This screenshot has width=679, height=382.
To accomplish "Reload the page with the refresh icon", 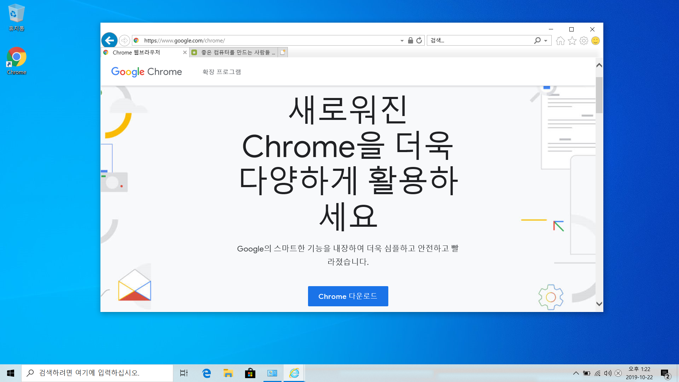I will tap(419, 40).
